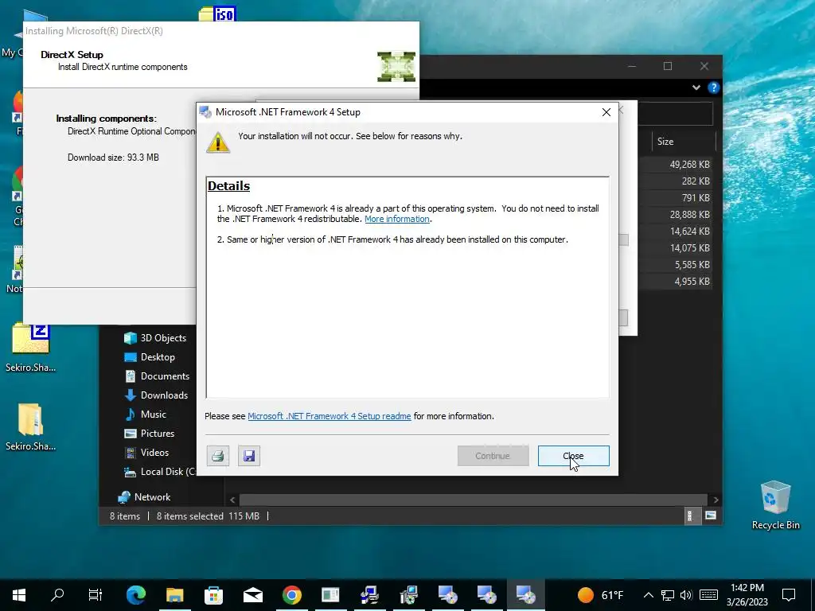Open taskbar Search magnifier
This screenshot has width=815, height=611.
(57, 595)
